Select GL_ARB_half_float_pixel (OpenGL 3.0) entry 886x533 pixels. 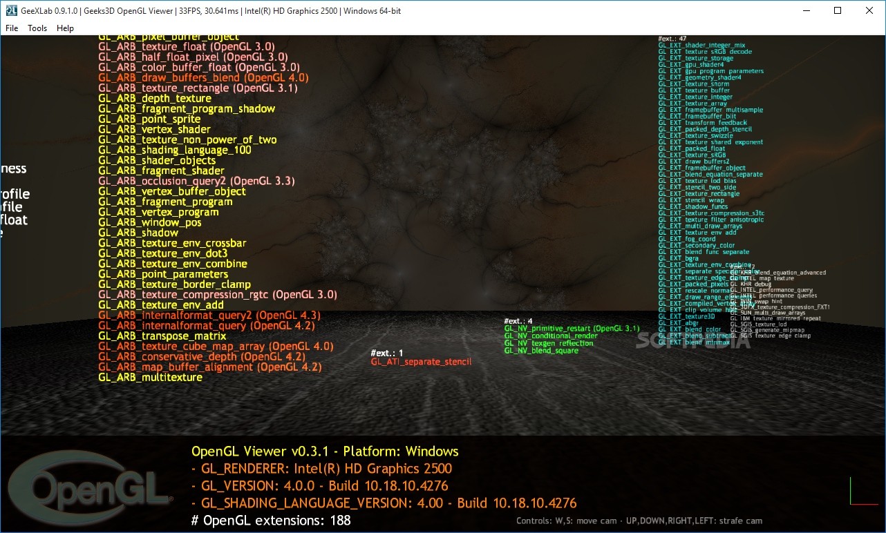(x=194, y=57)
